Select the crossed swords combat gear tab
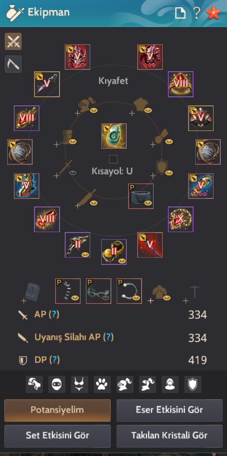Image resolution: width=227 pixels, height=456 pixels. [x=13, y=41]
